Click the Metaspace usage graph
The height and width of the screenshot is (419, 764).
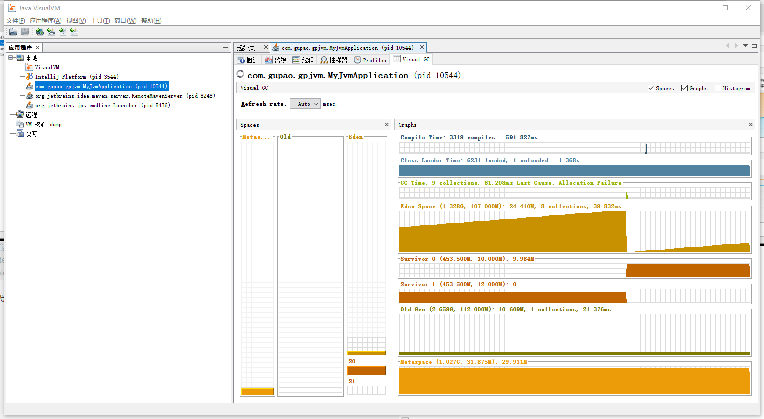[575, 381]
